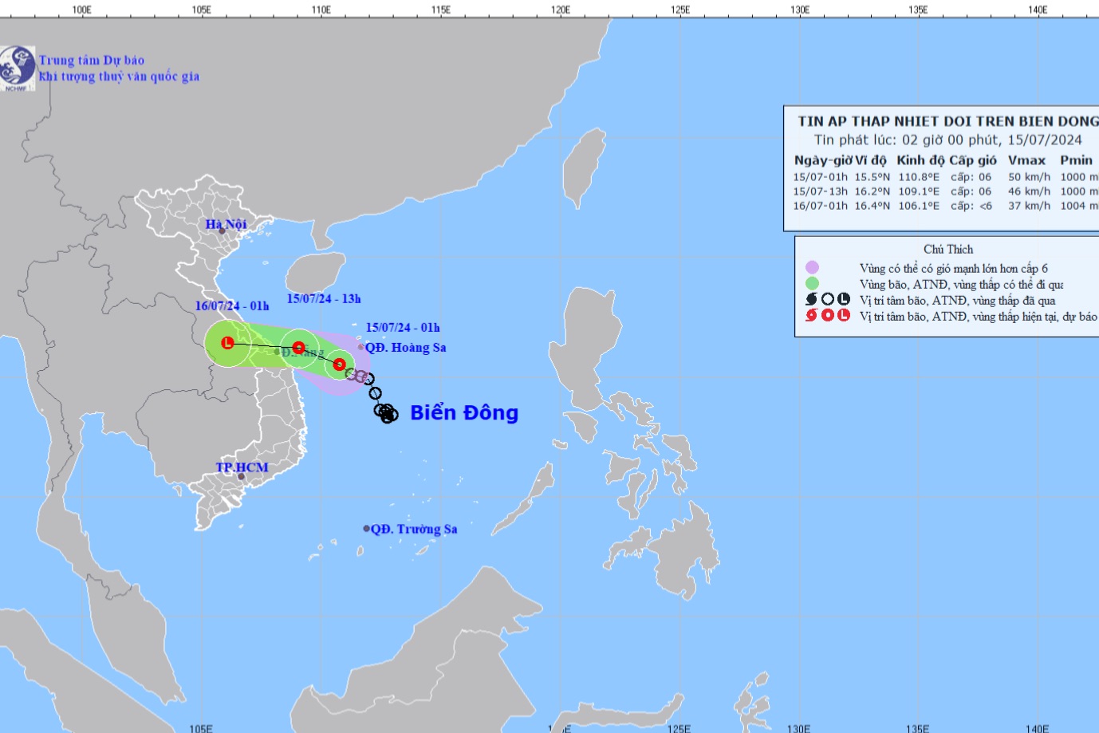The height and width of the screenshot is (733, 1099).
Task: Click the red L icon in legend
Action: (843, 316)
